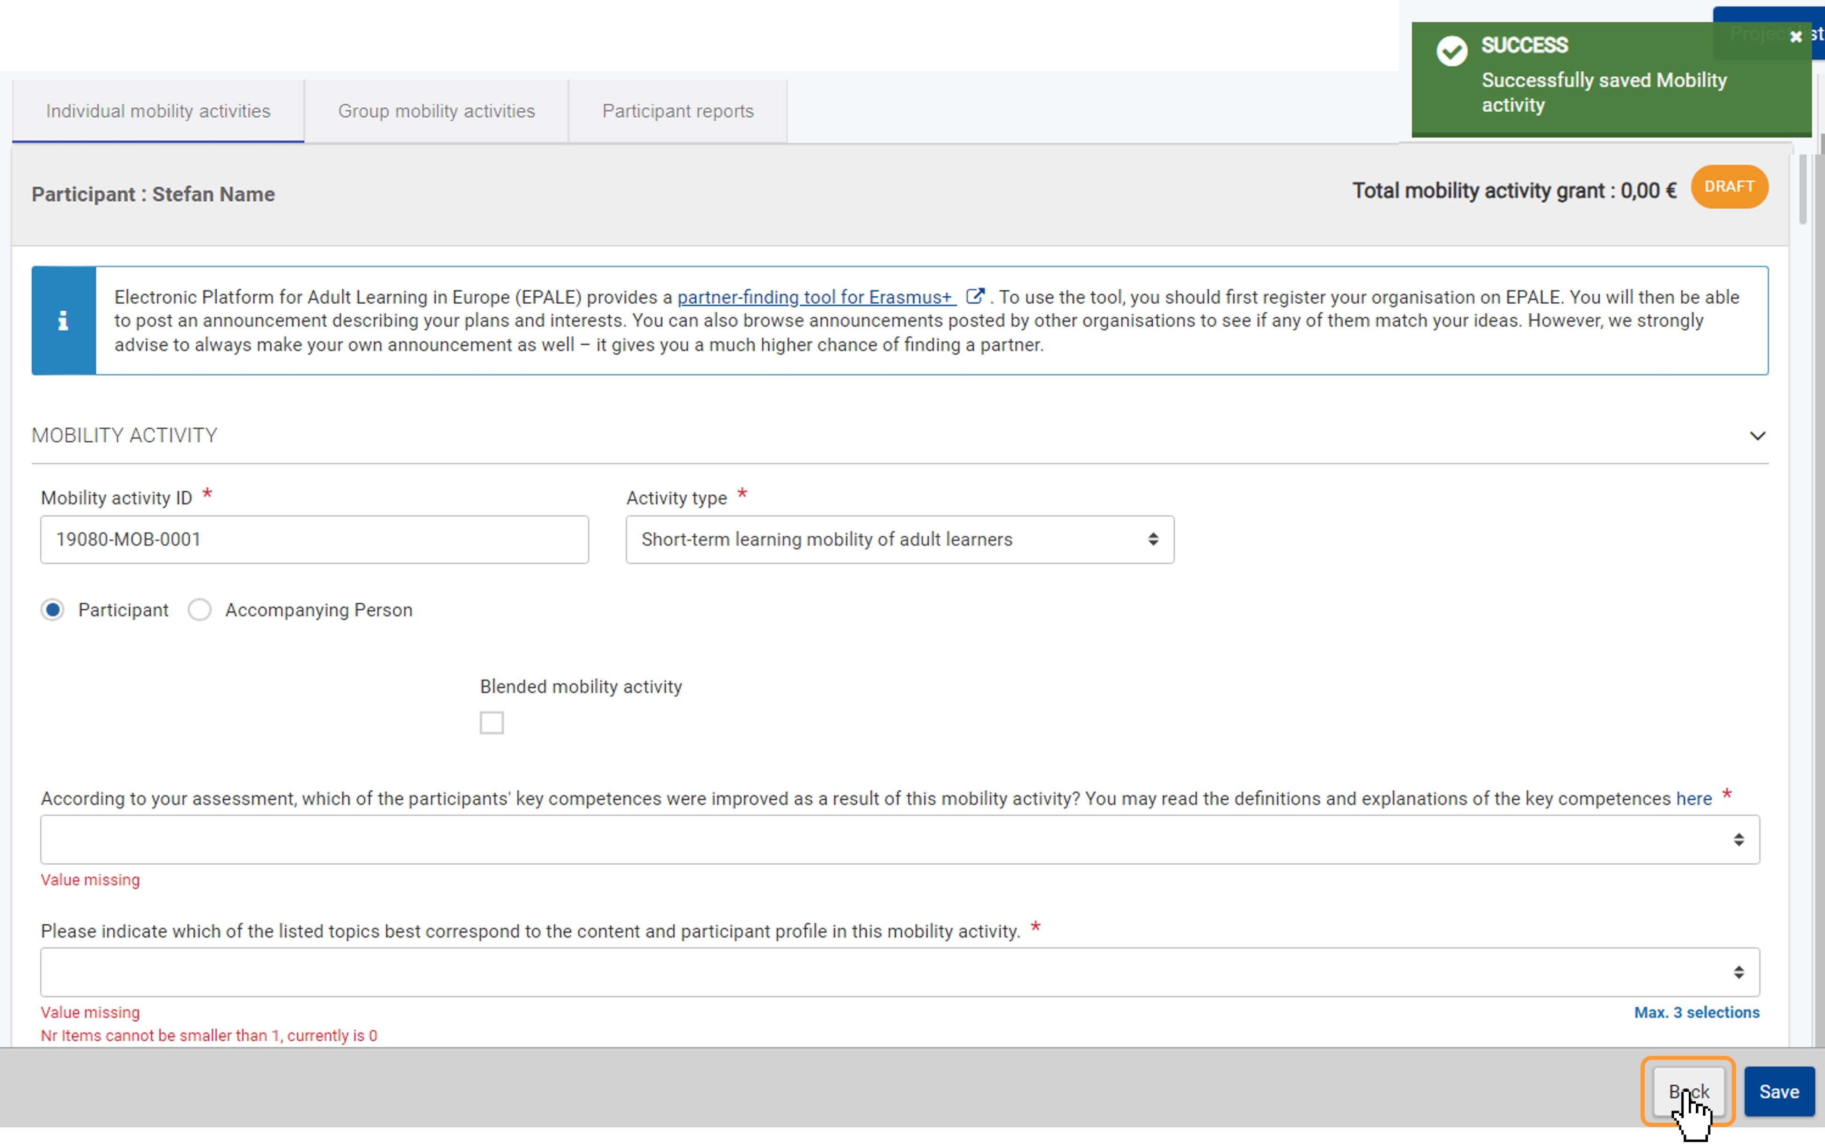This screenshot has width=1825, height=1148.
Task: Close the success notification
Action: pos(1795,37)
